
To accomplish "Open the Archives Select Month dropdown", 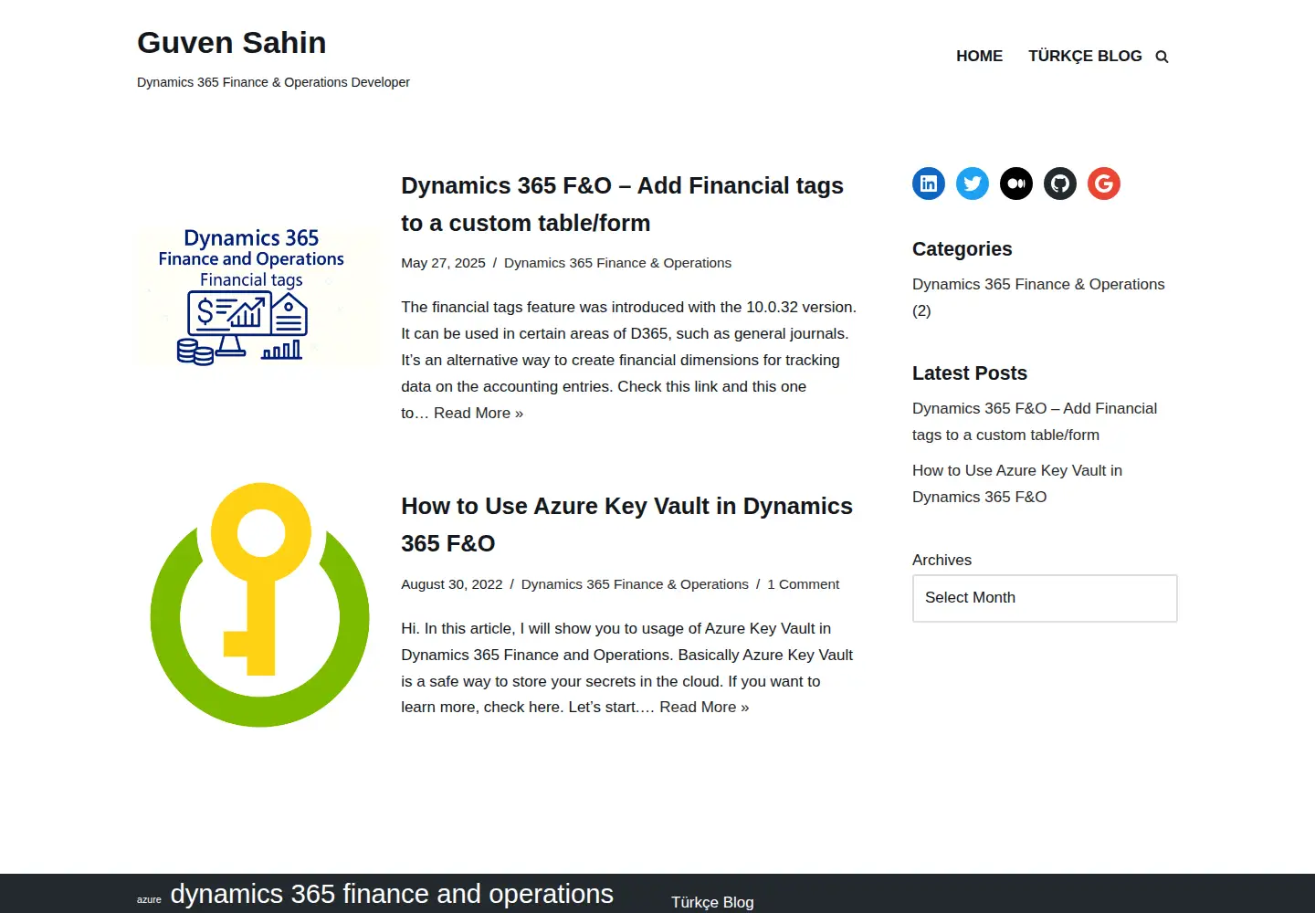I will click(1045, 598).
